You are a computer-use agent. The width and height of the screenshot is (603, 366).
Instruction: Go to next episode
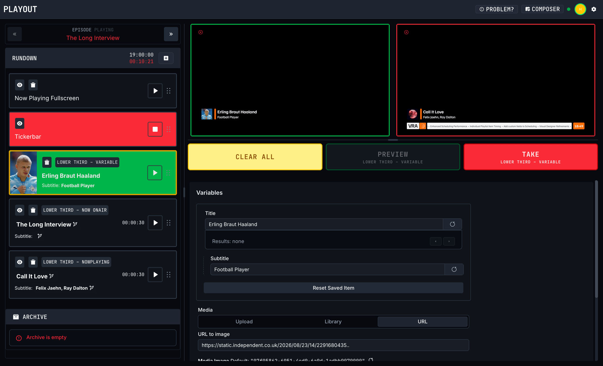point(171,34)
